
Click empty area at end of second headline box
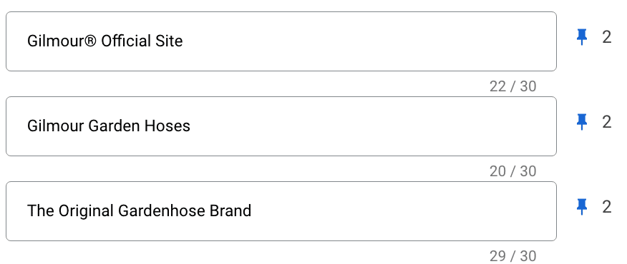click(x=372, y=126)
